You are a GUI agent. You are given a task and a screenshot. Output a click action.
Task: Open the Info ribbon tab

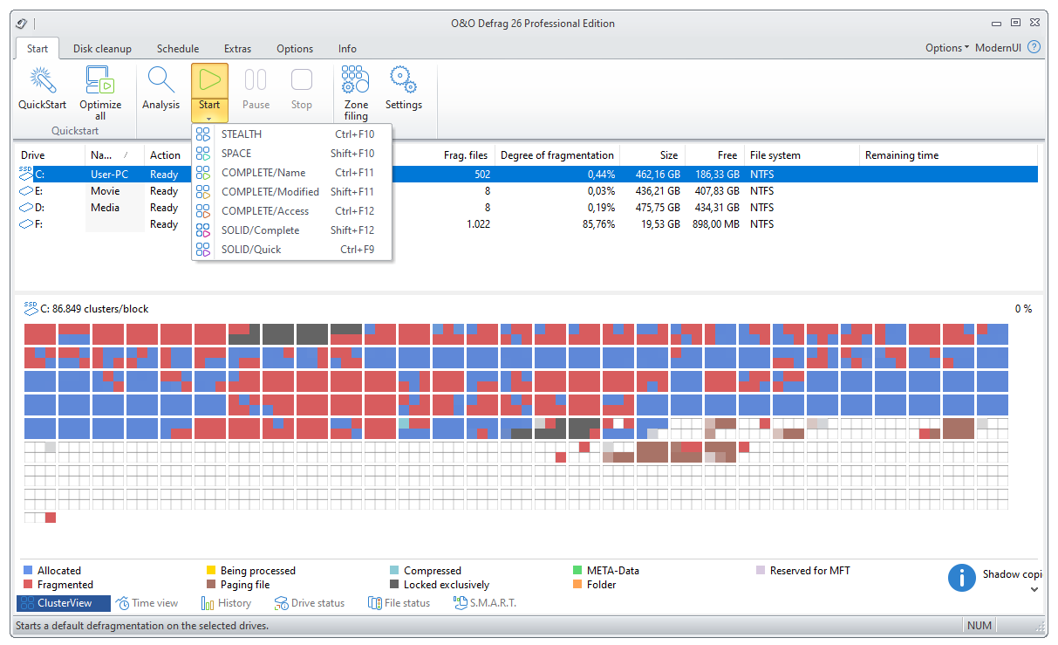347,49
